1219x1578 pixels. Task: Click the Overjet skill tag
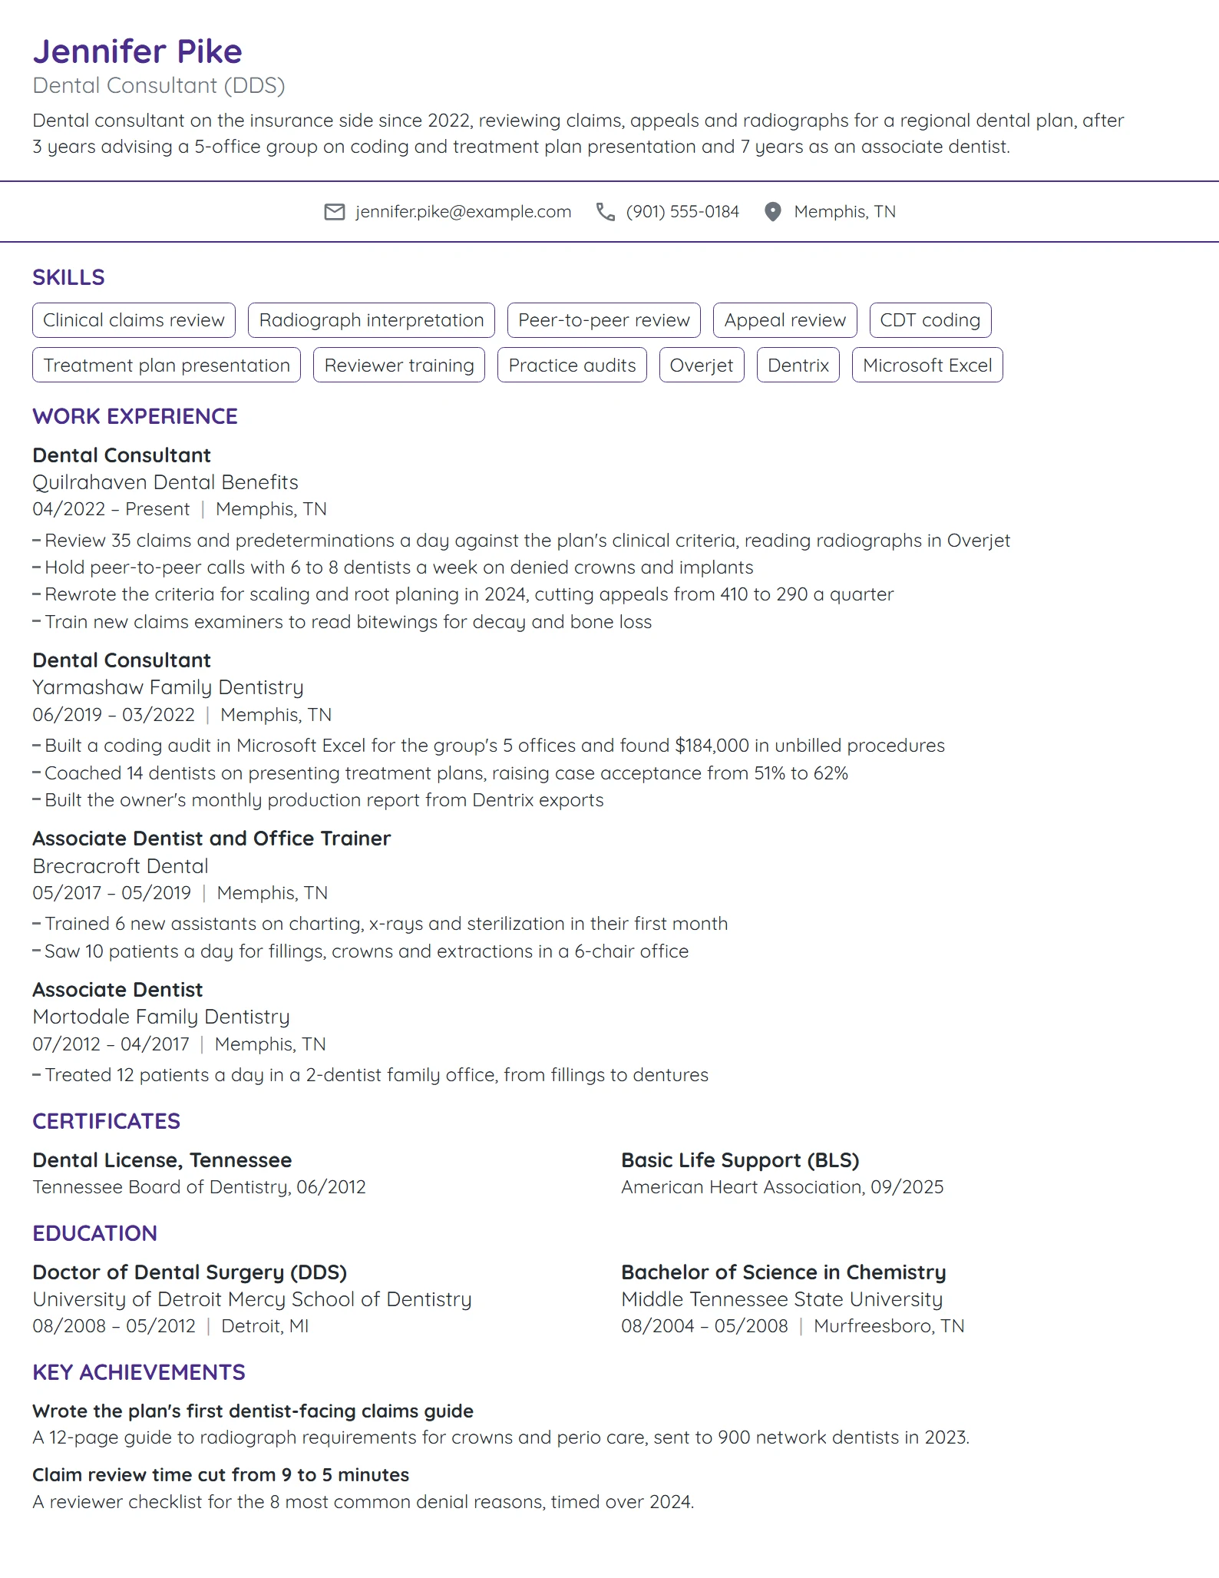(702, 366)
